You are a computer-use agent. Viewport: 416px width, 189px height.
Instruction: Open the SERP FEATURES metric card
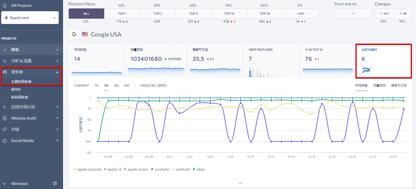point(271,61)
